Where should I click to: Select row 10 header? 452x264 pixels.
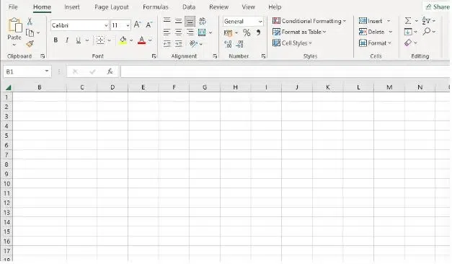(6, 184)
